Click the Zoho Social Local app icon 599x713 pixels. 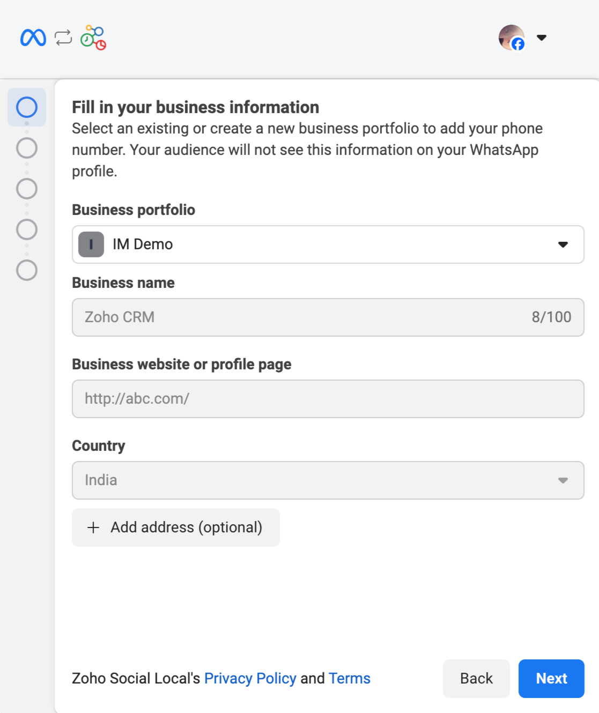93,38
